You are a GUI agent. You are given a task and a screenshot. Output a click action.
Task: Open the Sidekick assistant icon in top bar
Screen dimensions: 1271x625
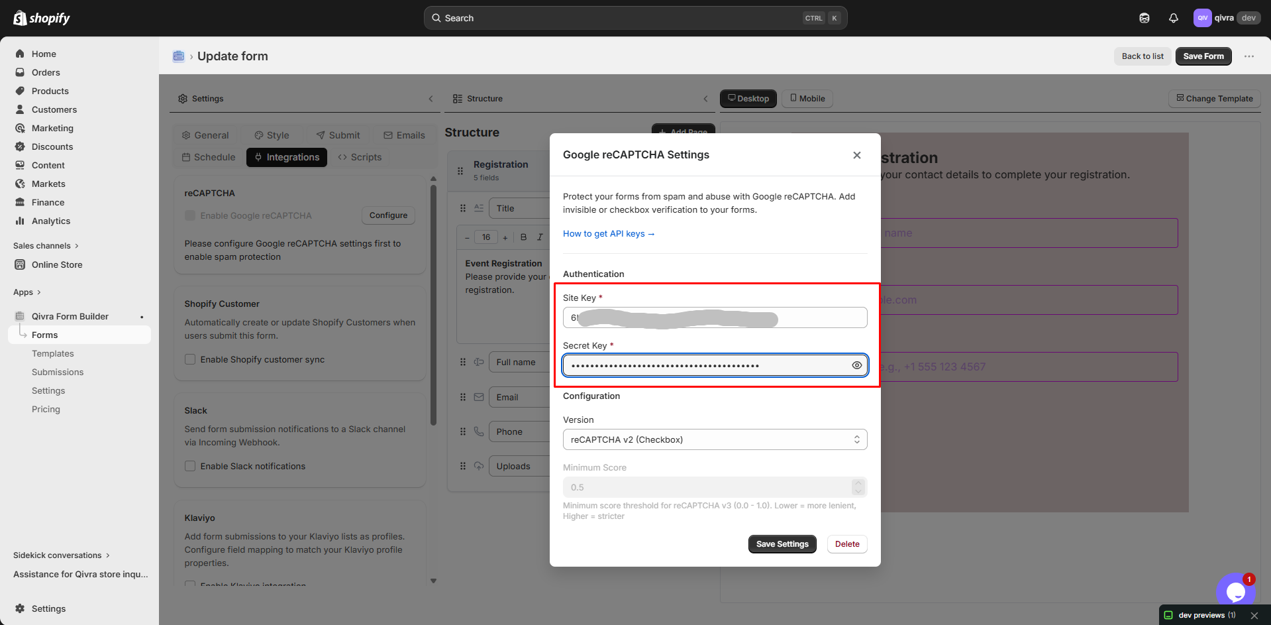click(x=1144, y=18)
